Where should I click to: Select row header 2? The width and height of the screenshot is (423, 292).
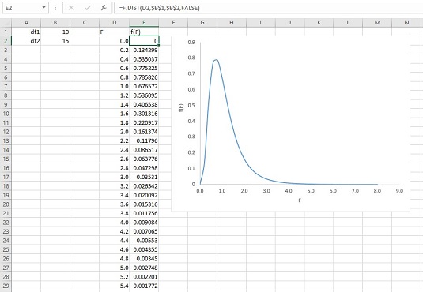coord(6,41)
